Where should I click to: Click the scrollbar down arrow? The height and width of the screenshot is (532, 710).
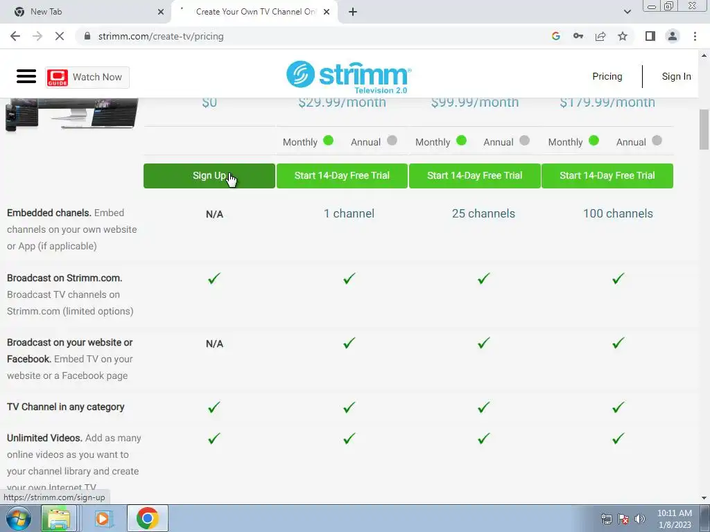click(704, 498)
